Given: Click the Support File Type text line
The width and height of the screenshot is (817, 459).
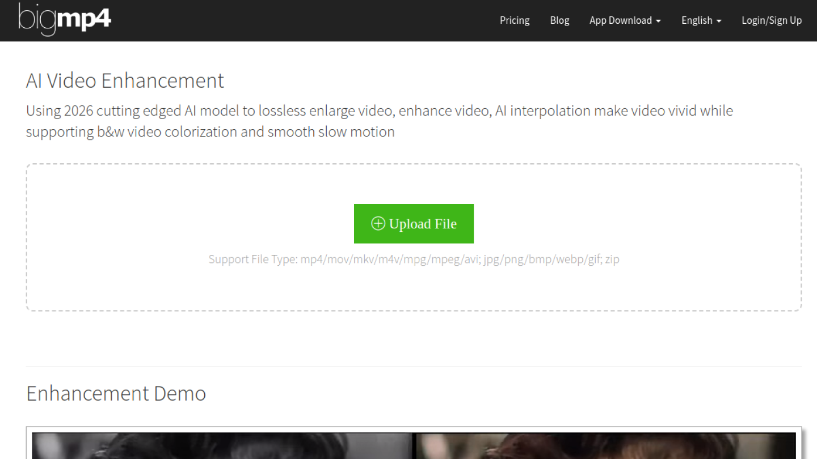Looking at the screenshot, I should (414, 260).
